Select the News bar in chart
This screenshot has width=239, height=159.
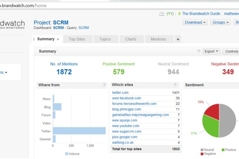pos(54,99)
